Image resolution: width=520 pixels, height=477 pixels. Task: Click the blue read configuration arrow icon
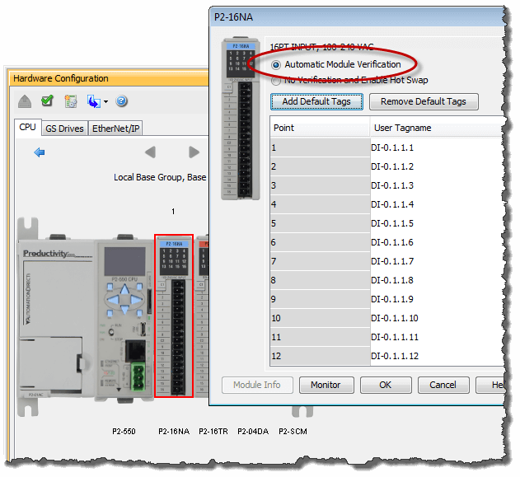click(93, 101)
